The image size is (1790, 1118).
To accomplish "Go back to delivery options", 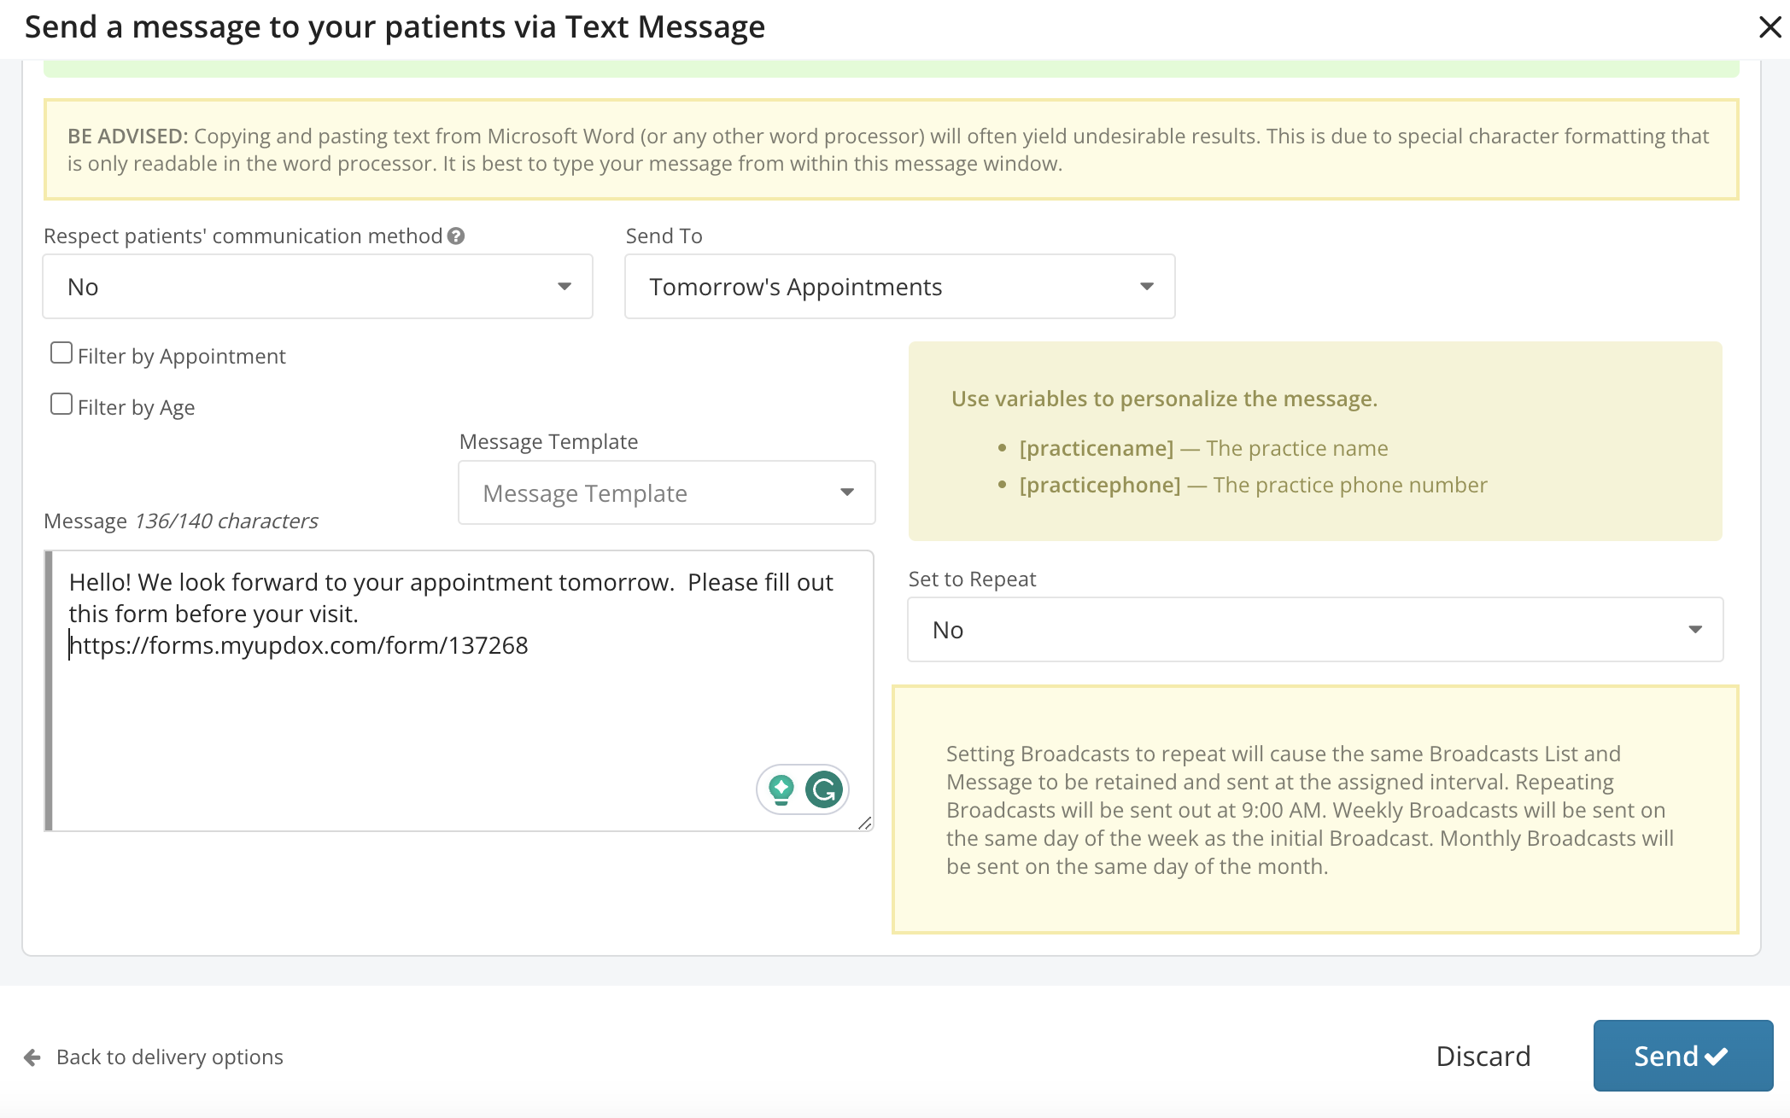I will (x=169, y=1057).
